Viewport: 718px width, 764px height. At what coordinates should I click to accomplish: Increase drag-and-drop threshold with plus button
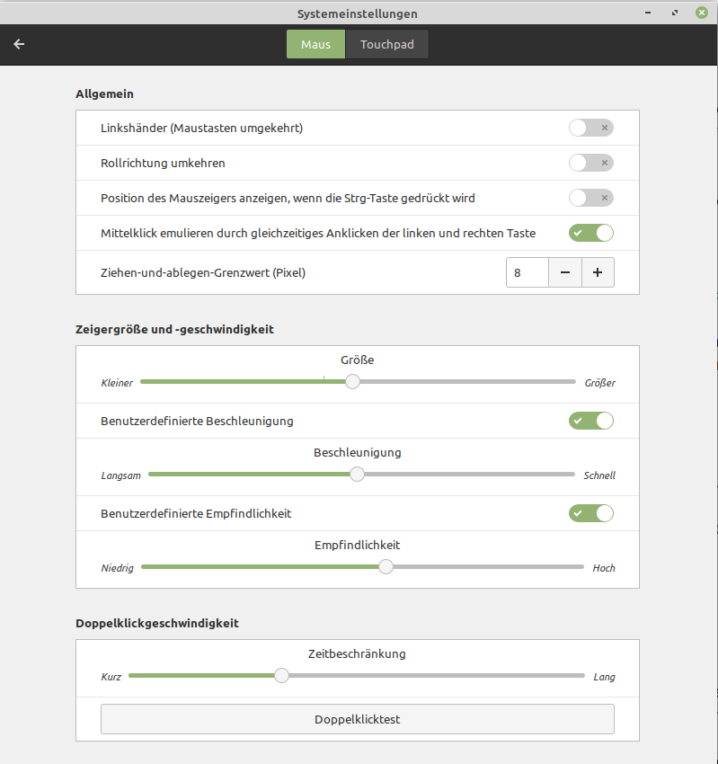click(x=598, y=272)
